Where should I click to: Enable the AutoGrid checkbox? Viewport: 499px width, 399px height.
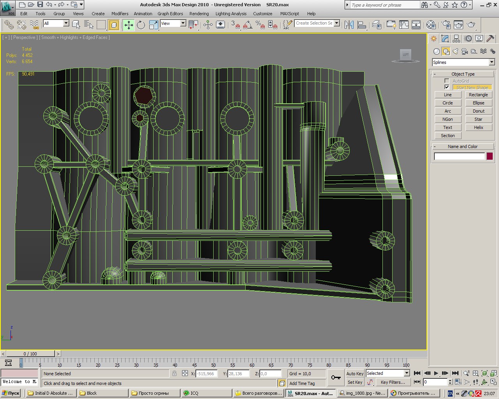(447, 81)
